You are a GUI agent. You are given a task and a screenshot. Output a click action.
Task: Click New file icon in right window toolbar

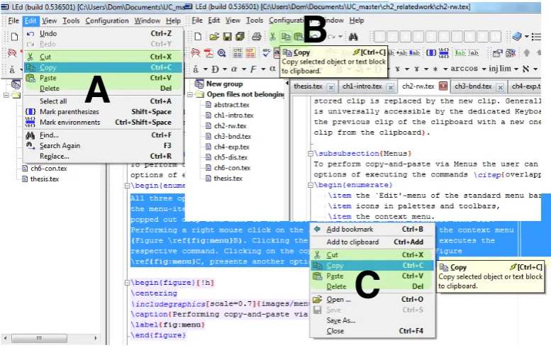(x=198, y=37)
